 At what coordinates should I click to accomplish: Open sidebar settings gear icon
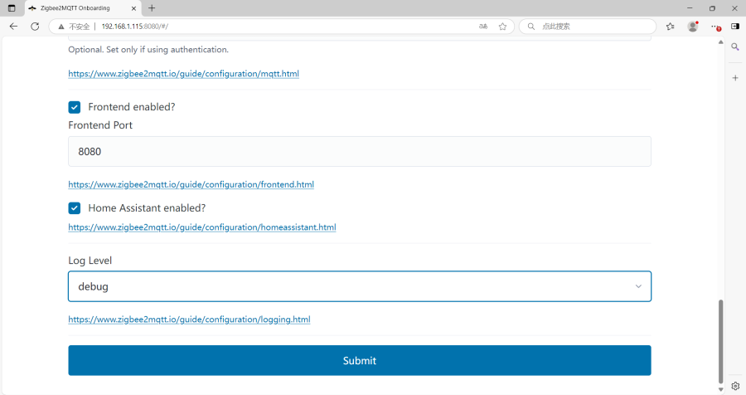(735, 386)
